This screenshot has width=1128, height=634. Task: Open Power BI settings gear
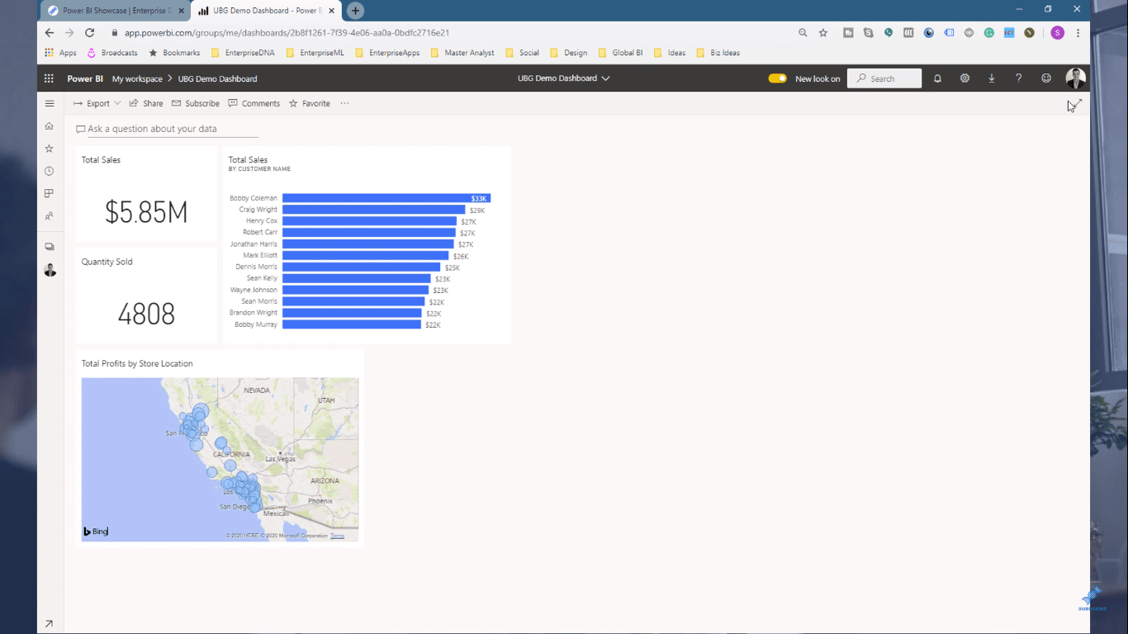(964, 78)
